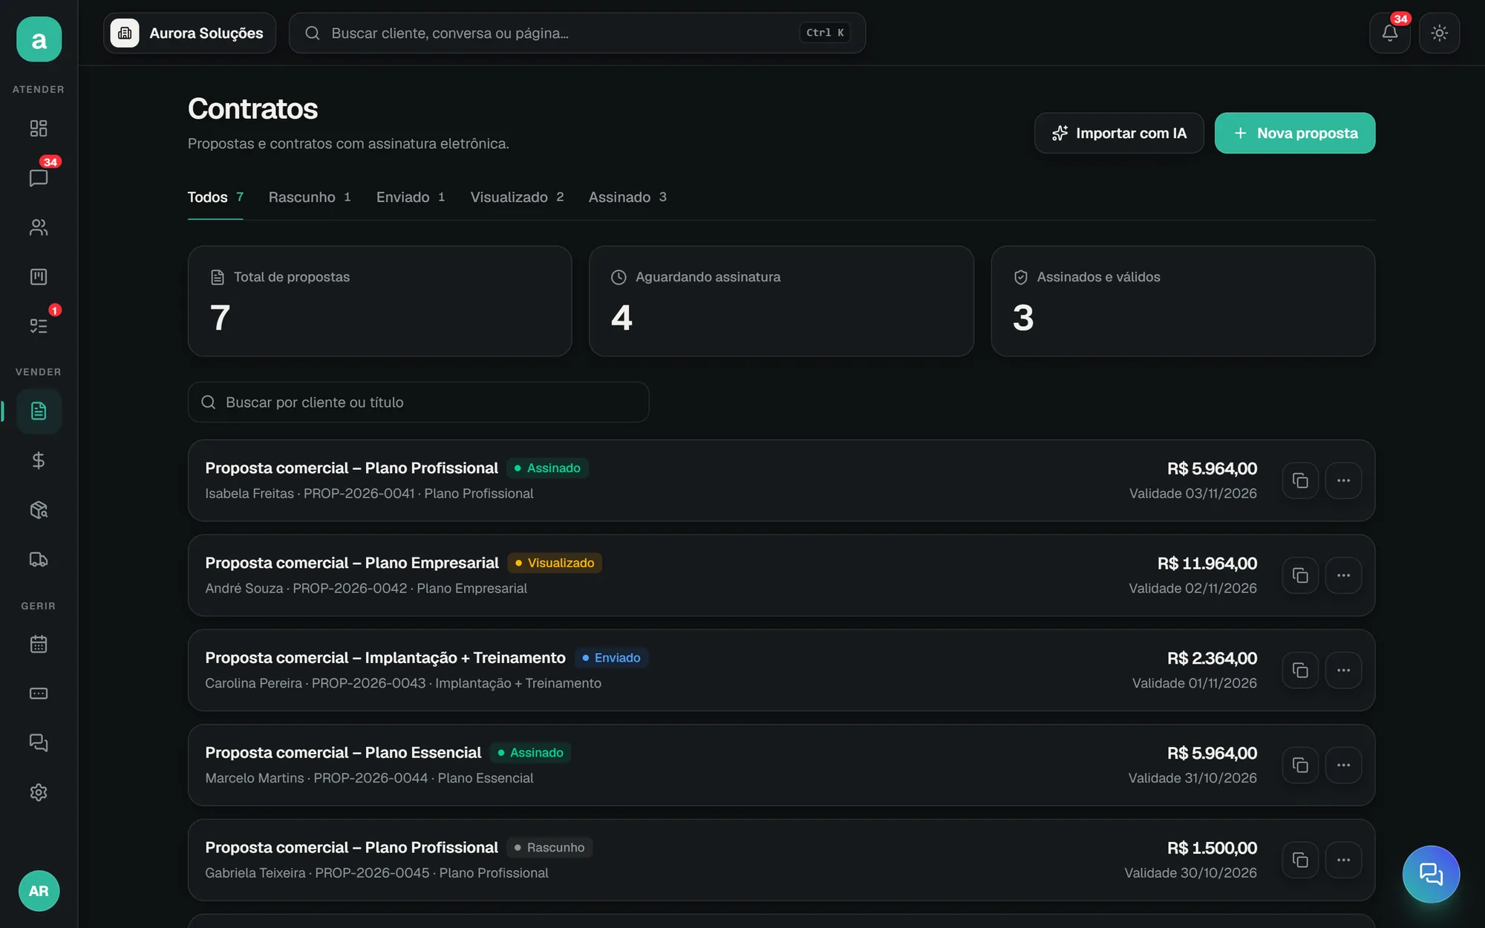Switch to the Rascunho tab
Image resolution: width=1485 pixels, height=928 pixels.
pyautogui.click(x=310, y=197)
